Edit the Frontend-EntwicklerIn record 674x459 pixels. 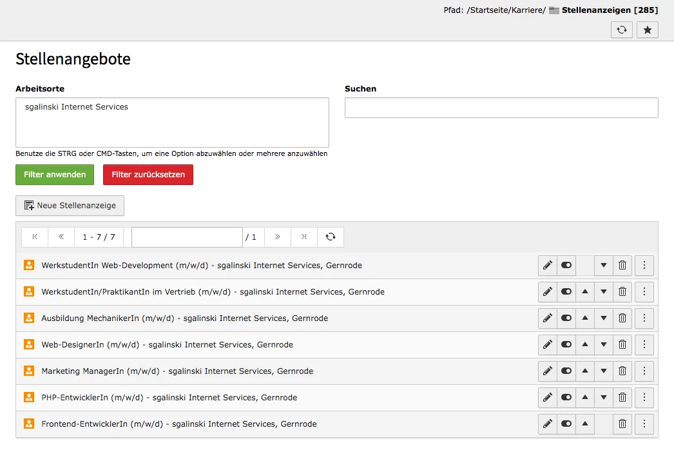pos(546,424)
